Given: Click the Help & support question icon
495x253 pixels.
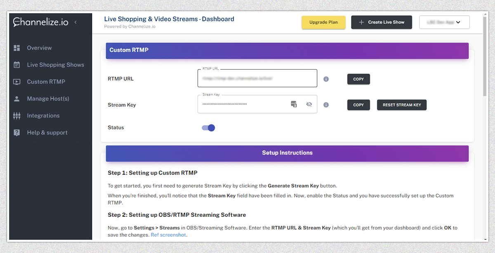Looking at the screenshot, I should [x=17, y=132].
